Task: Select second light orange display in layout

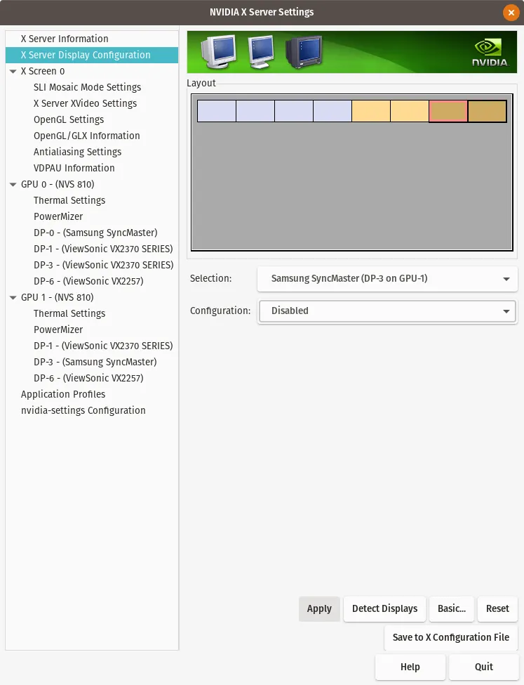Action: 410,111
